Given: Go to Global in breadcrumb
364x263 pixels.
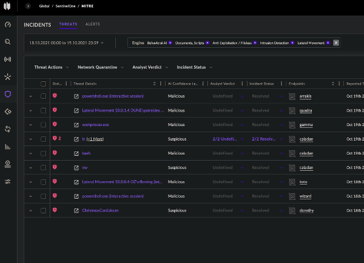Looking at the screenshot, I should tap(44, 6).
